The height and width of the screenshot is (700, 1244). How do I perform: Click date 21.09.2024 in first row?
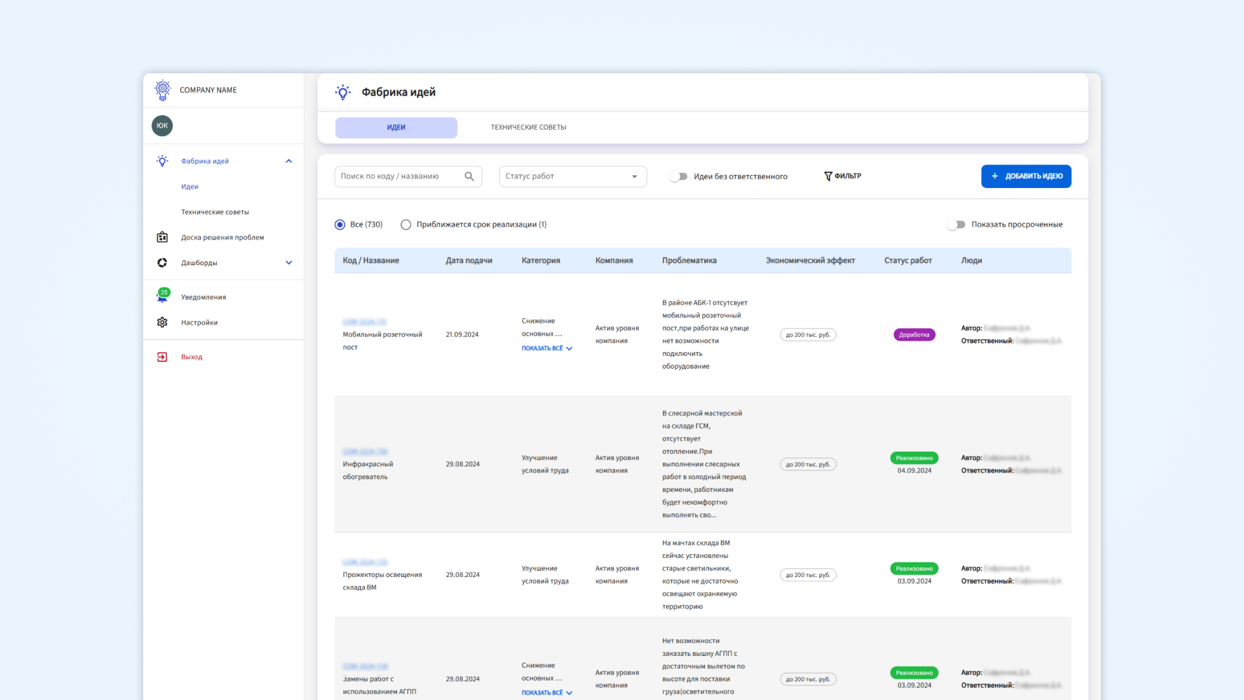462,334
